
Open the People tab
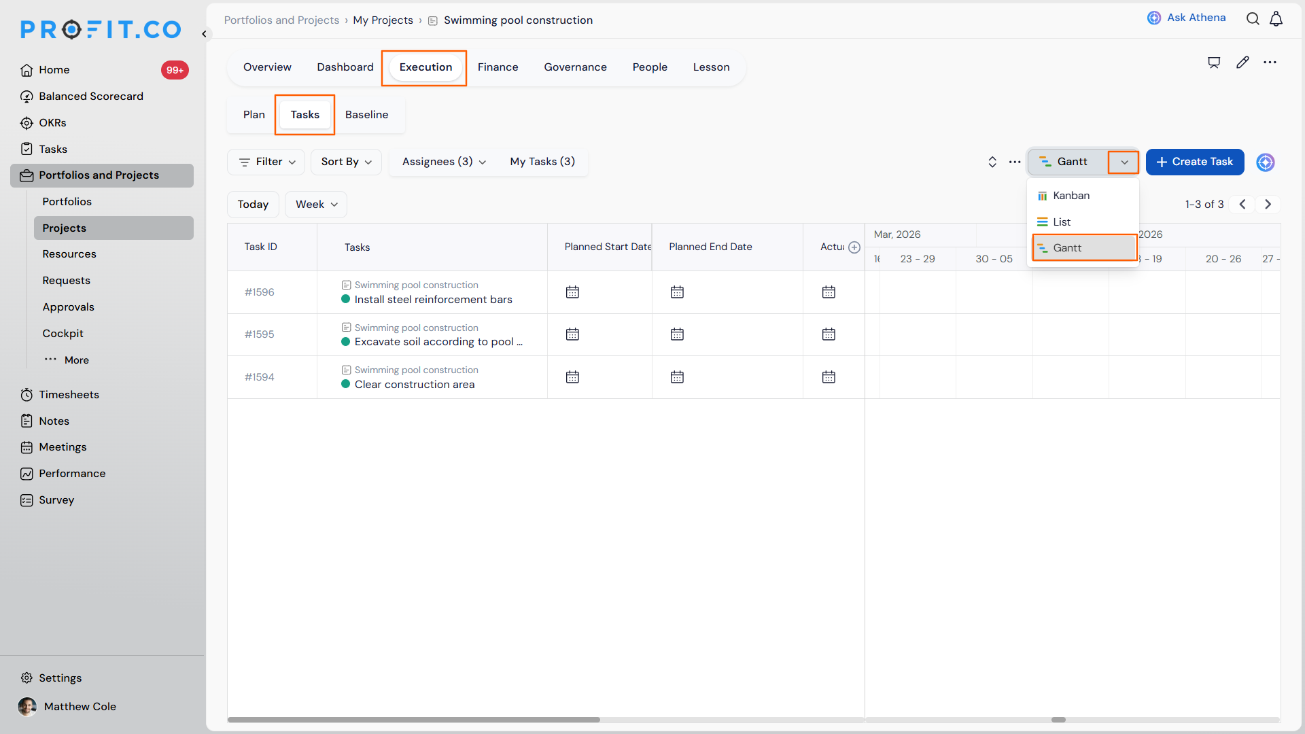tap(650, 67)
